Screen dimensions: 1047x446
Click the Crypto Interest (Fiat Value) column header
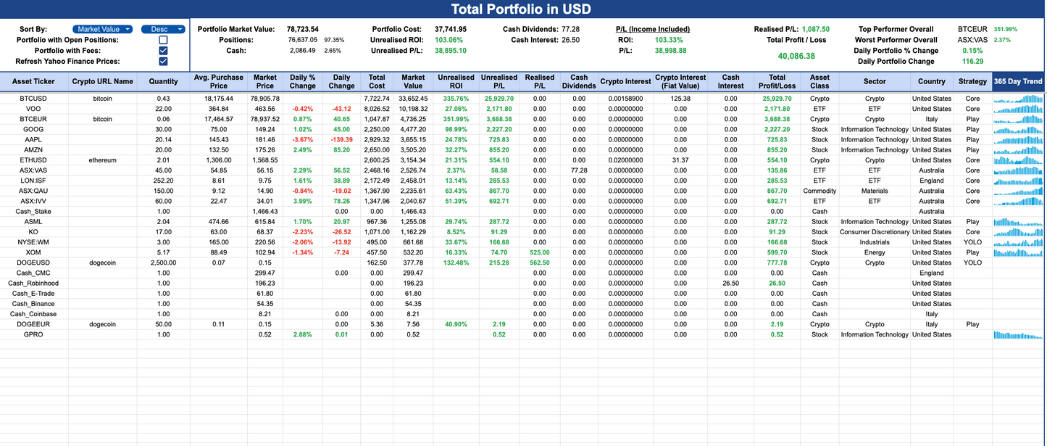point(680,81)
